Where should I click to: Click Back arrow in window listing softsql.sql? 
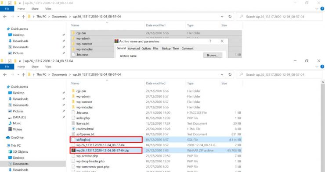pos(5,74)
